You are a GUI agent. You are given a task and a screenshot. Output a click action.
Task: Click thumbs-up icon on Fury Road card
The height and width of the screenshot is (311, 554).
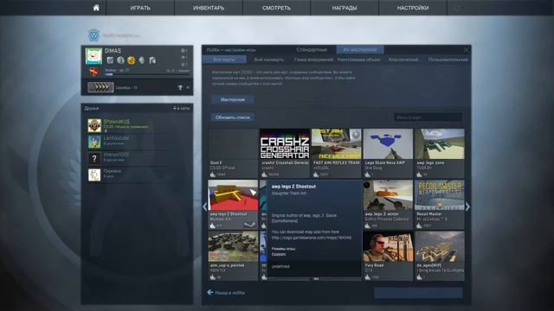[367, 277]
